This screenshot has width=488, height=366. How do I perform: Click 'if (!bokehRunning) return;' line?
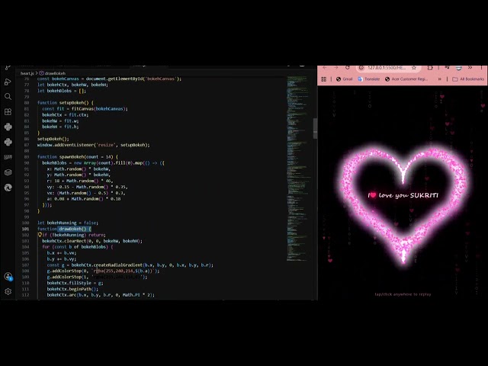click(x=74, y=235)
